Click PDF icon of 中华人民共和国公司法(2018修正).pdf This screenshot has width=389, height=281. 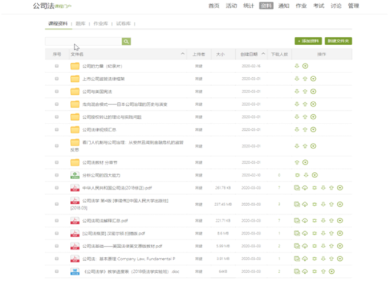[x=75, y=187]
